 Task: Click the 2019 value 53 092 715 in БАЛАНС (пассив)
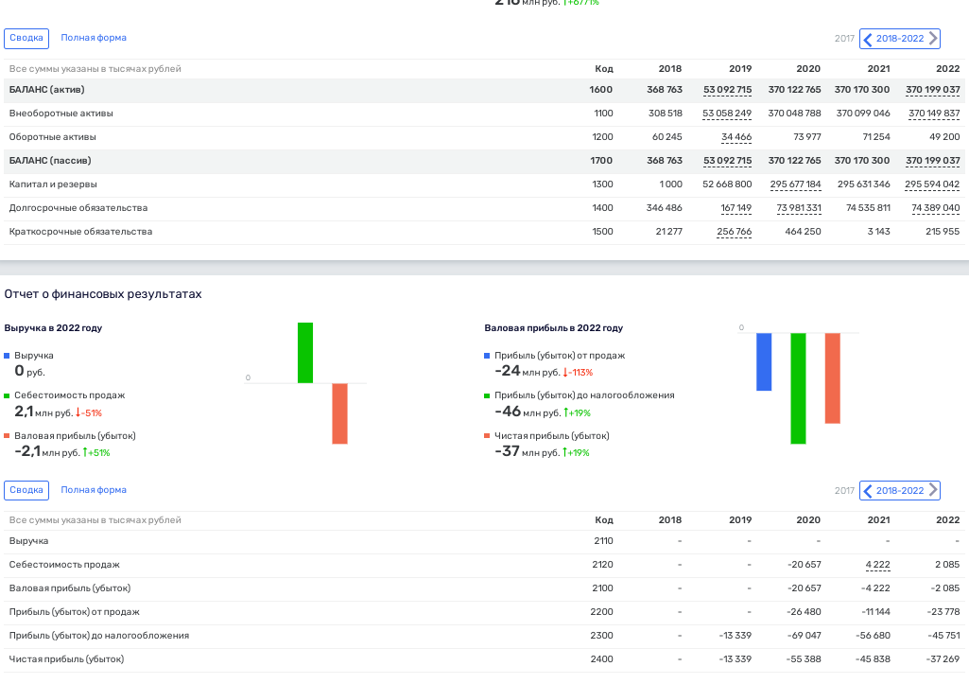(727, 161)
